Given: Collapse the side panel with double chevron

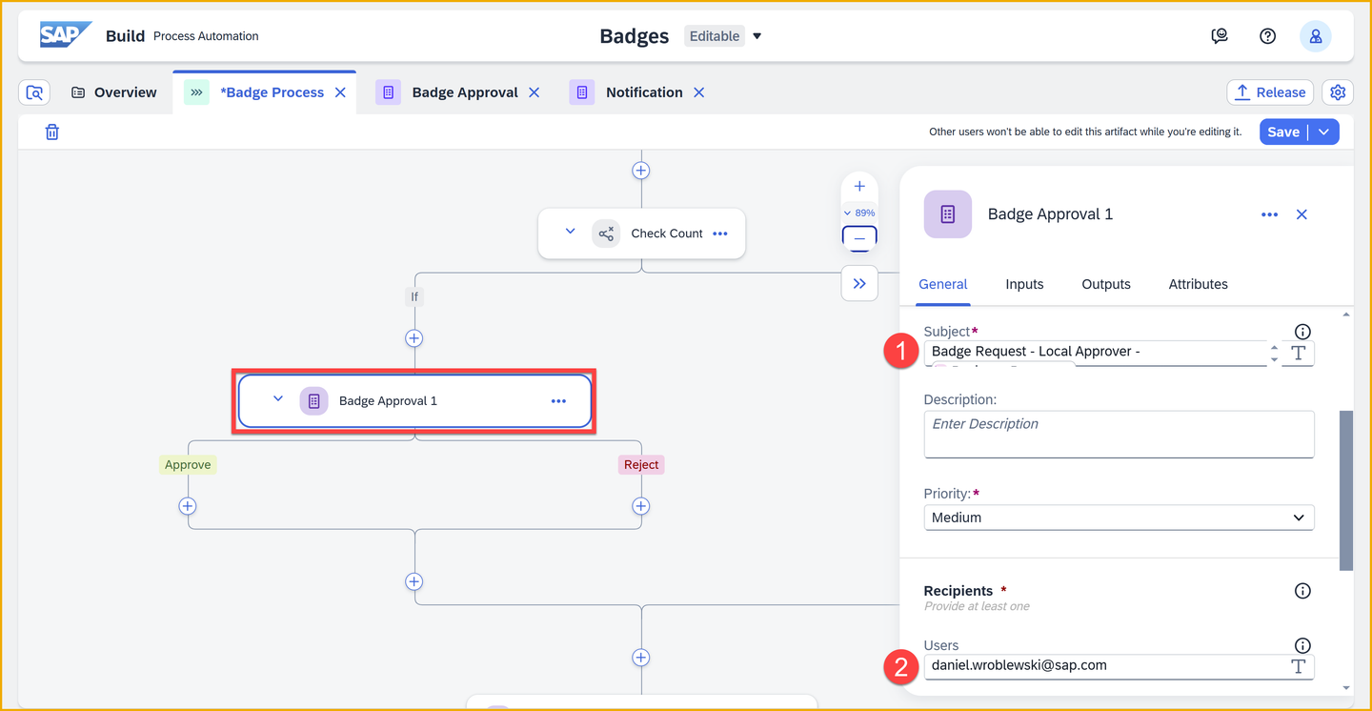Looking at the screenshot, I should pos(859,283).
